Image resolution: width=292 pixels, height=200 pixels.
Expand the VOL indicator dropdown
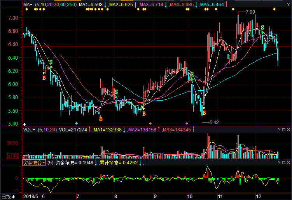pyautogui.click(x=29, y=129)
